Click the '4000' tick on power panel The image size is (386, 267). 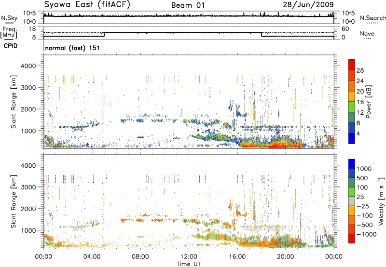point(28,66)
